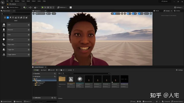Toggle scale snapping in viewport

(139, 14)
